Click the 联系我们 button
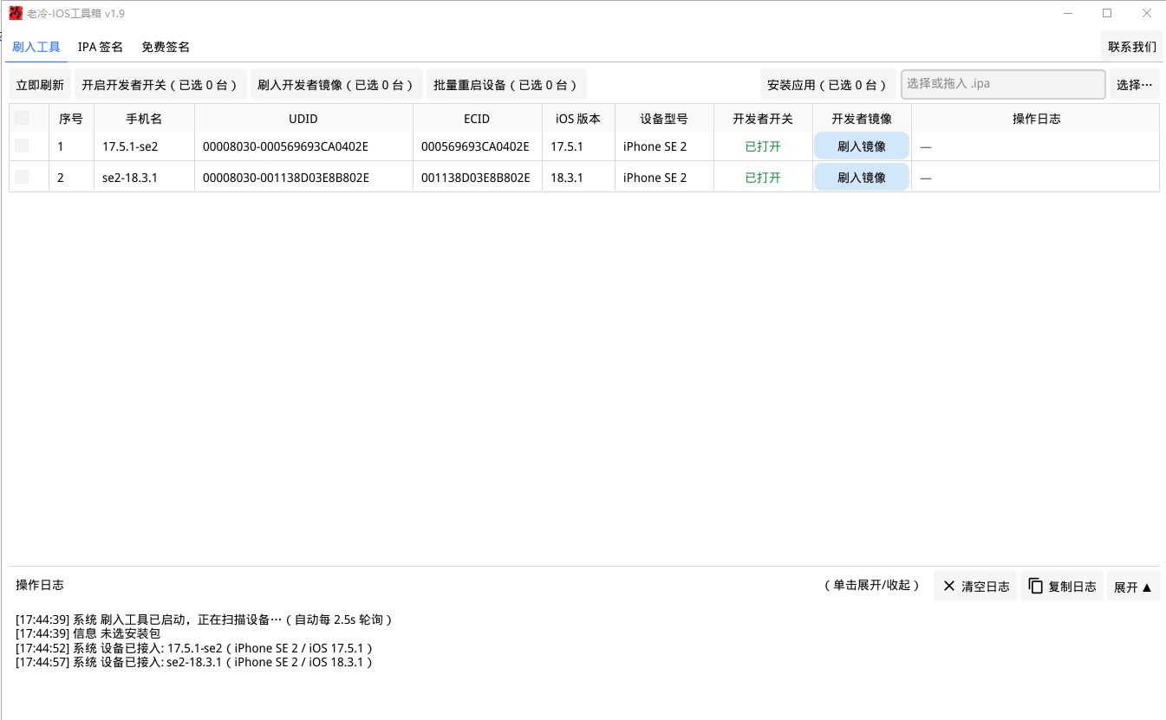Image resolution: width=1166 pixels, height=720 pixels. pos(1132,47)
